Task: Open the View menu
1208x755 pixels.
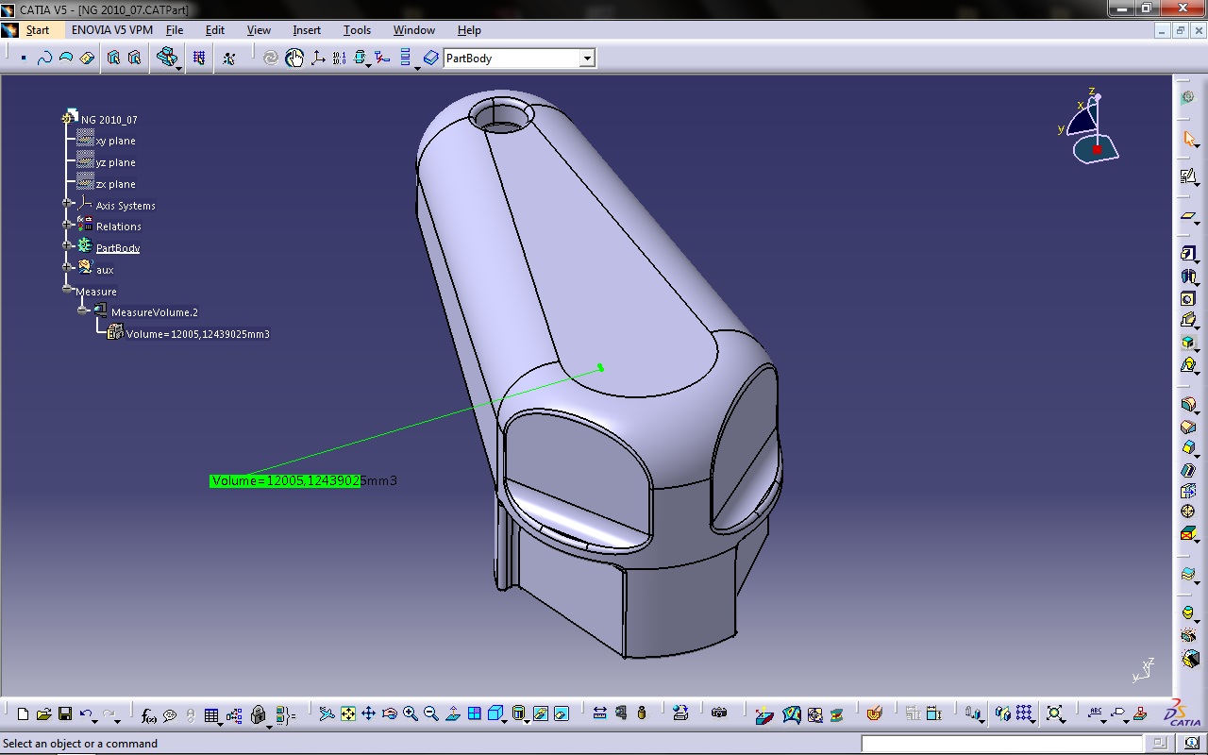Action: [x=259, y=30]
